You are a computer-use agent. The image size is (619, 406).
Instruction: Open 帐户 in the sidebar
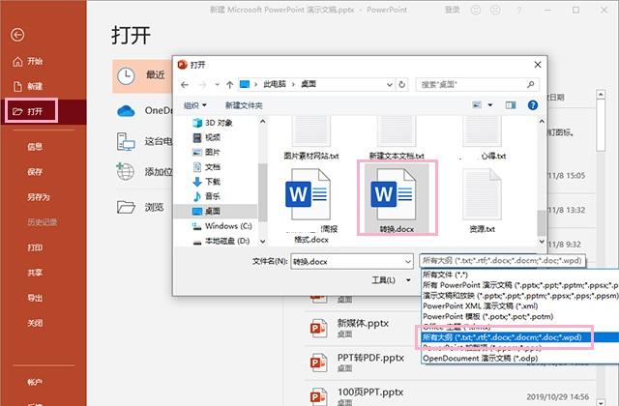point(35,382)
